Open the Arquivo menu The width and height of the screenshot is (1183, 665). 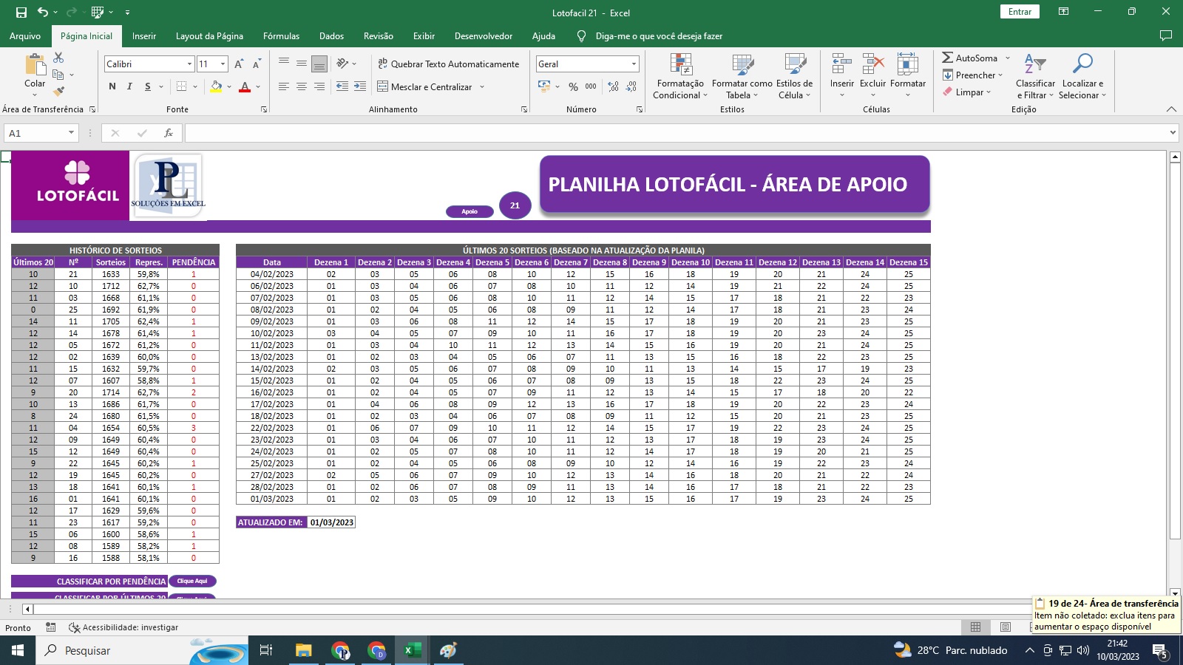coord(25,36)
